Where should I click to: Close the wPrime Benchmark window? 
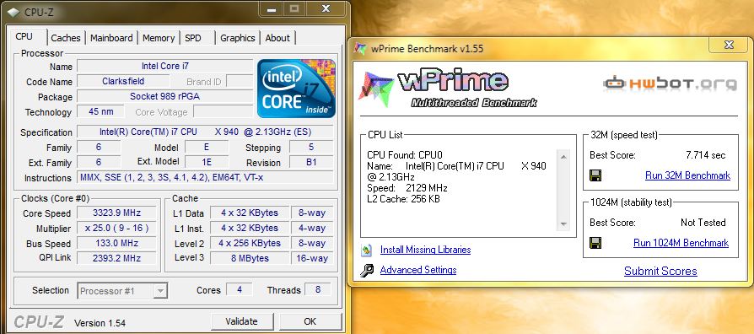729,46
